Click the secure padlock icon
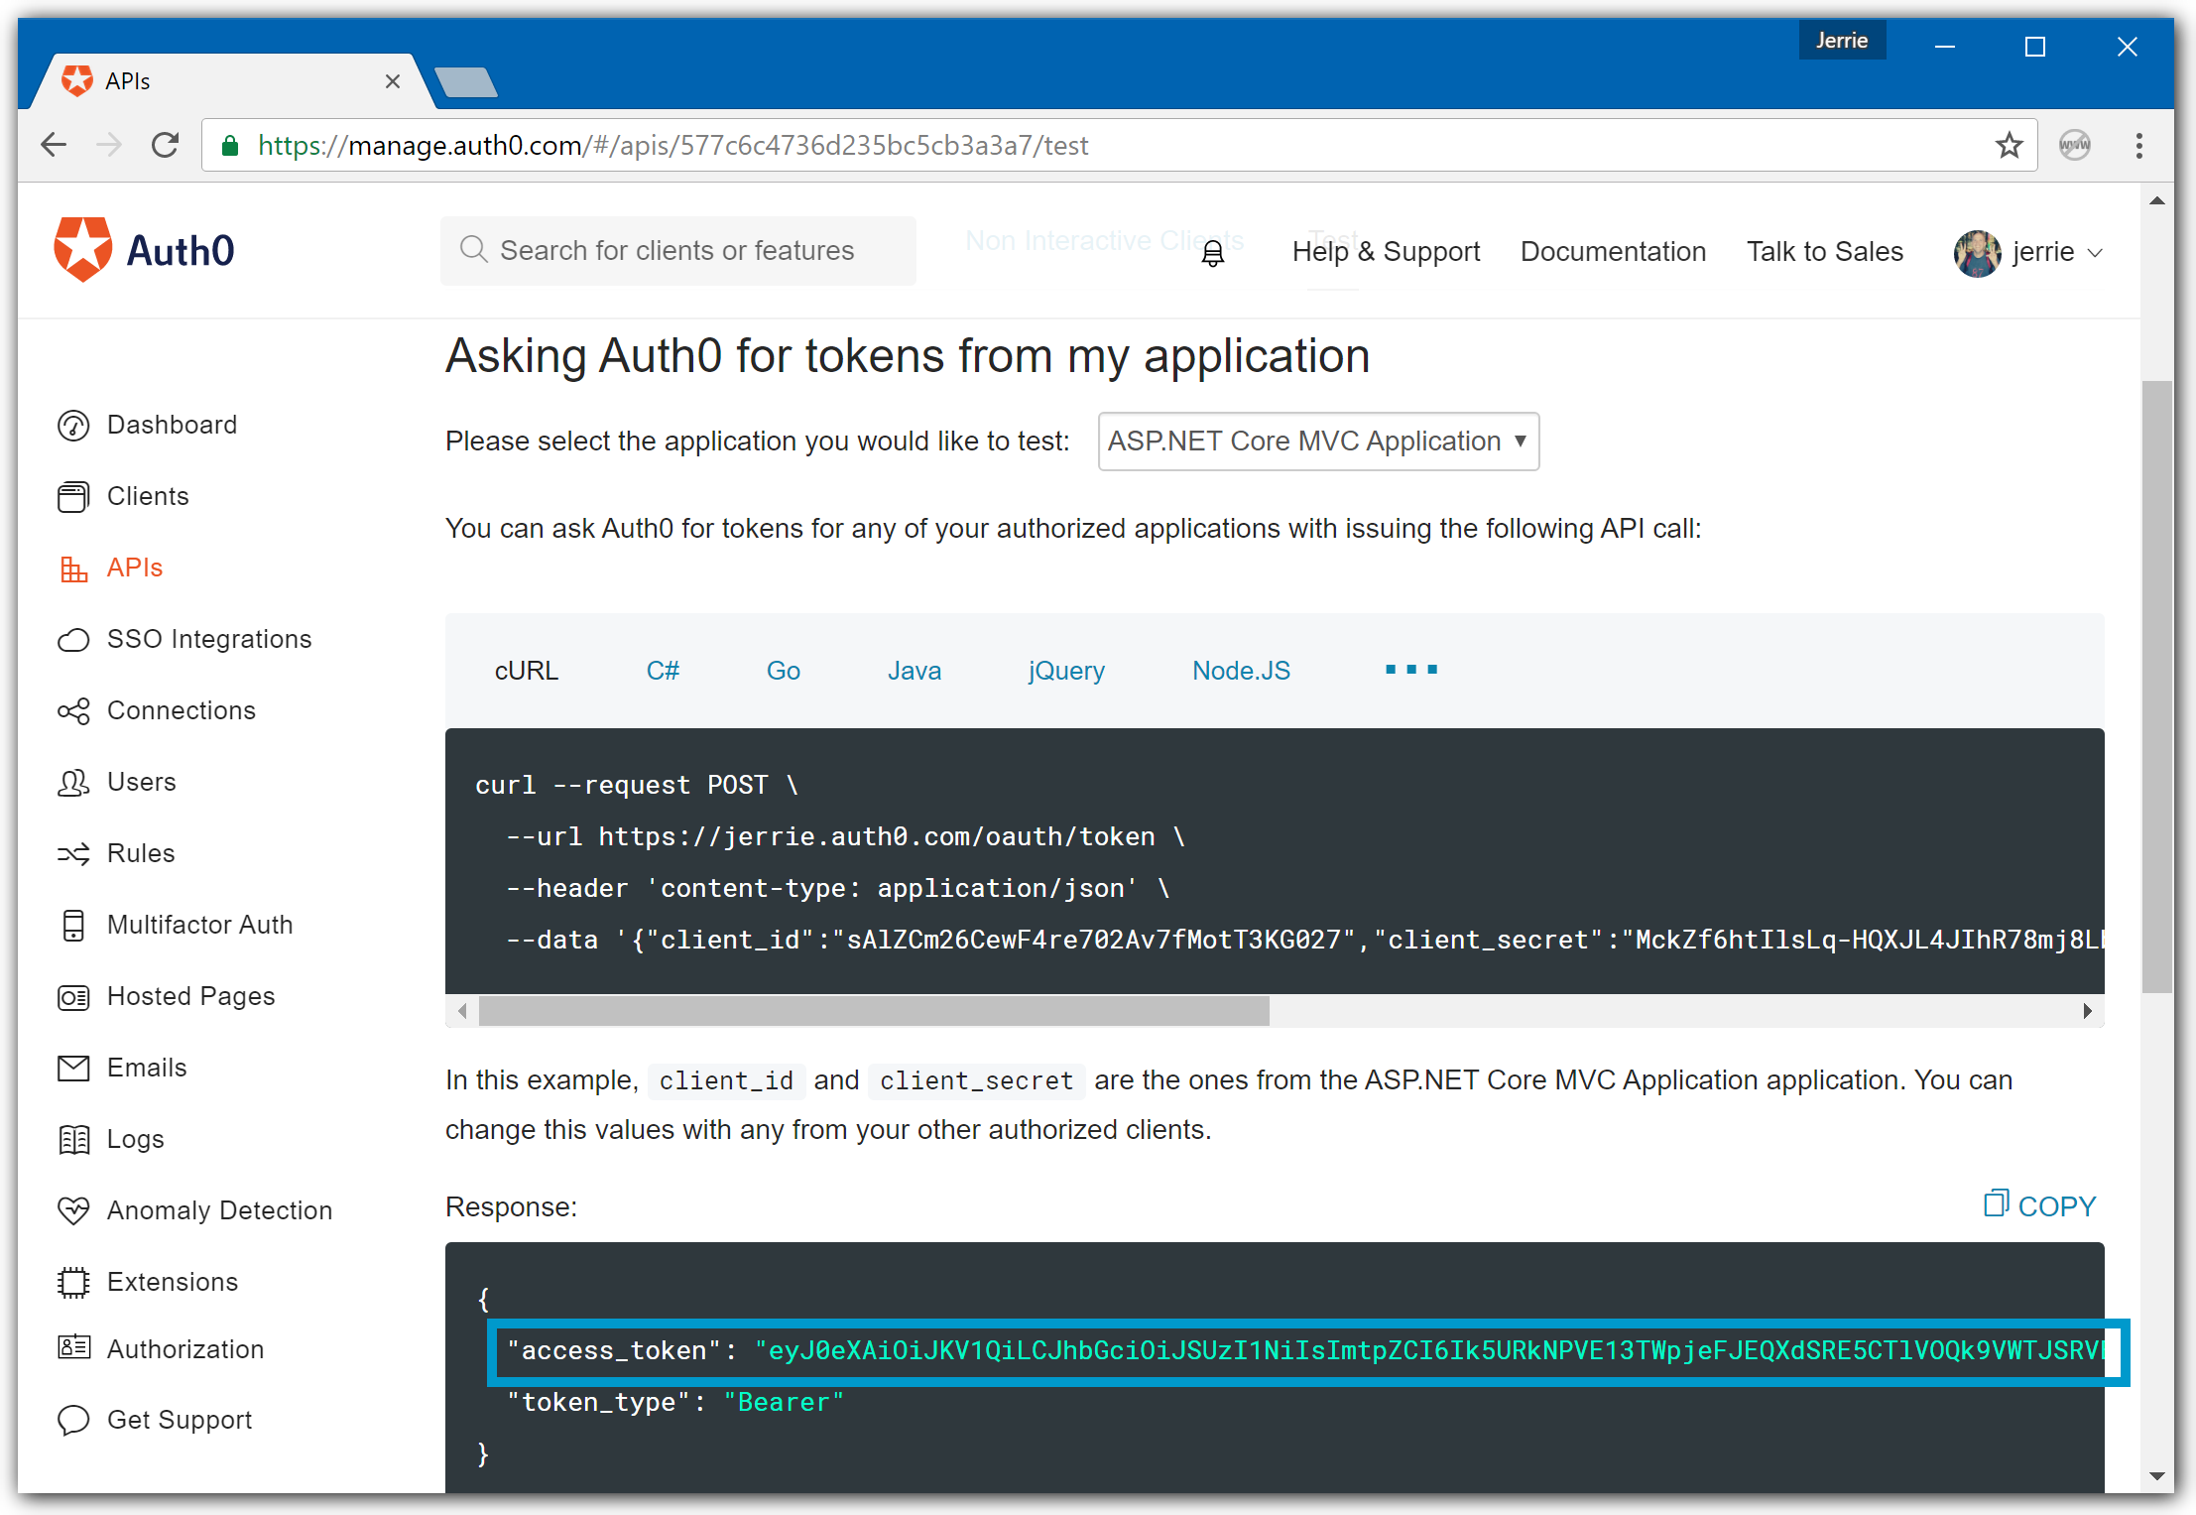This screenshot has height=1515, width=2196. click(x=229, y=146)
